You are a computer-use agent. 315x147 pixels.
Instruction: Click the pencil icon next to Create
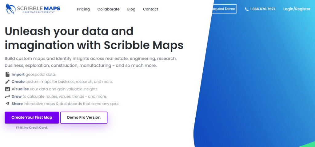(7, 82)
